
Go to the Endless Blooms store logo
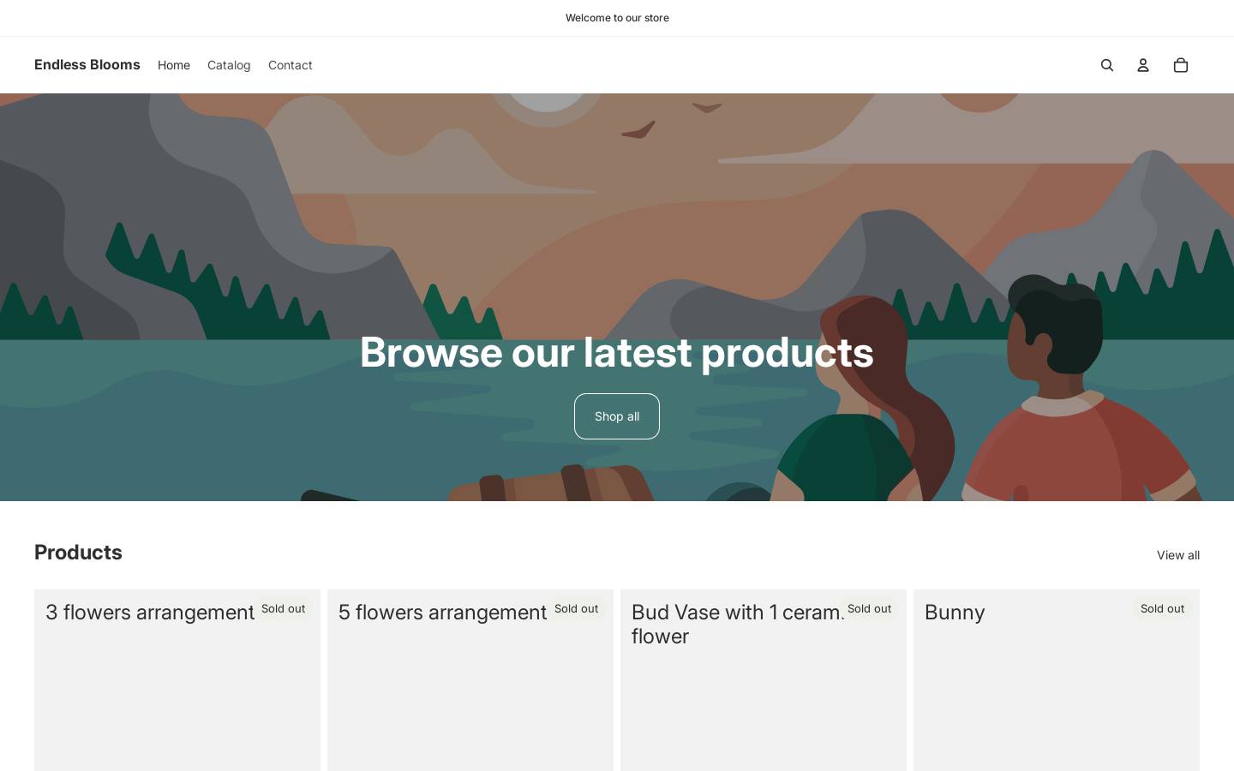click(x=87, y=65)
